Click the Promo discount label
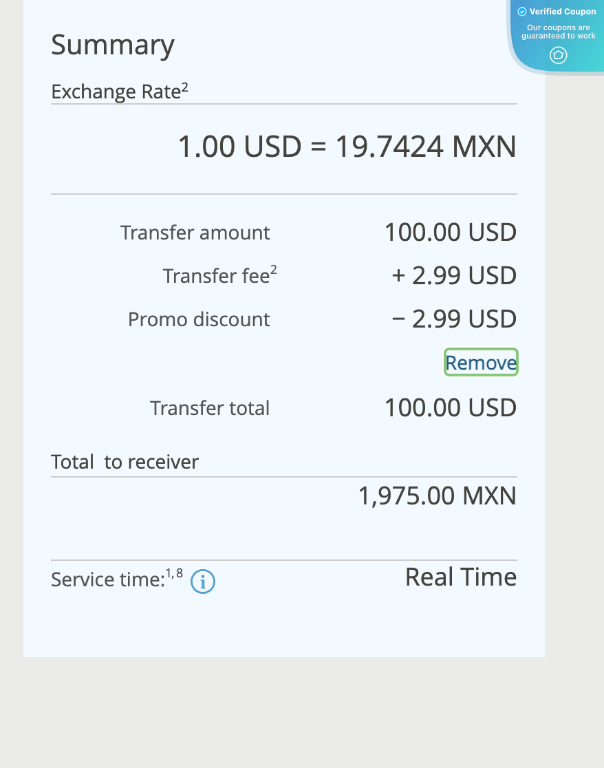This screenshot has height=768, width=604. click(x=199, y=319)
